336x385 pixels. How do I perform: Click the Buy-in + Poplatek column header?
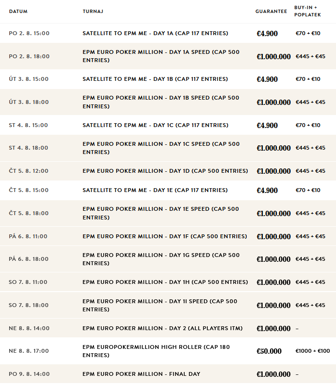[x=308, y=11]
